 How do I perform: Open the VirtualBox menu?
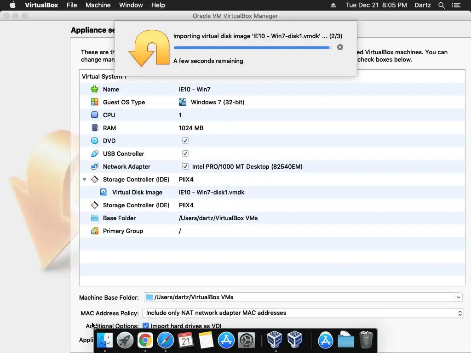41,5
